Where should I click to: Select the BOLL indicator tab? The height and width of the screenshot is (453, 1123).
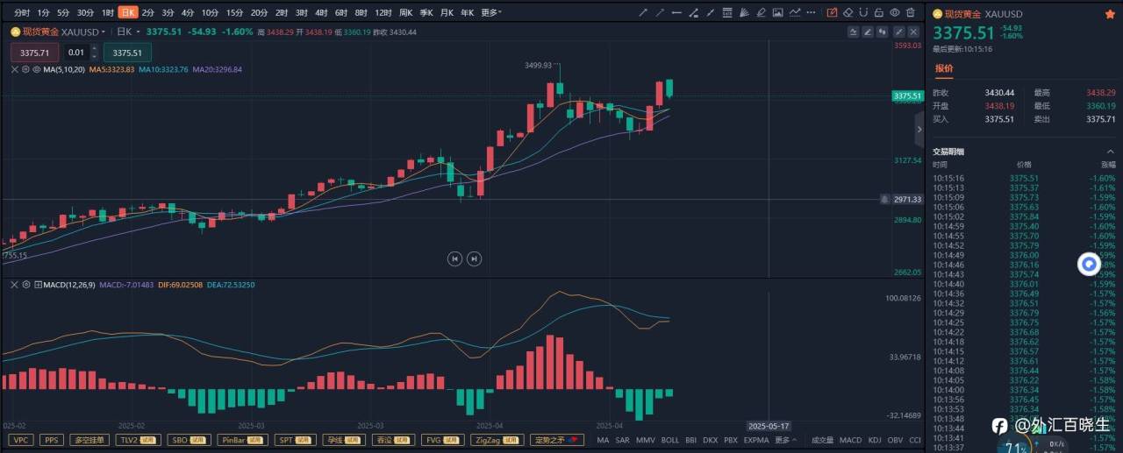669,440
